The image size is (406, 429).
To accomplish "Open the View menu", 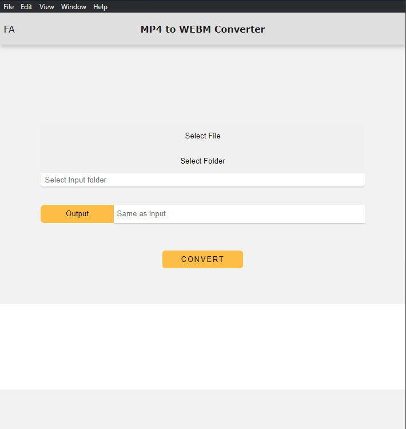I will [47, 7].
